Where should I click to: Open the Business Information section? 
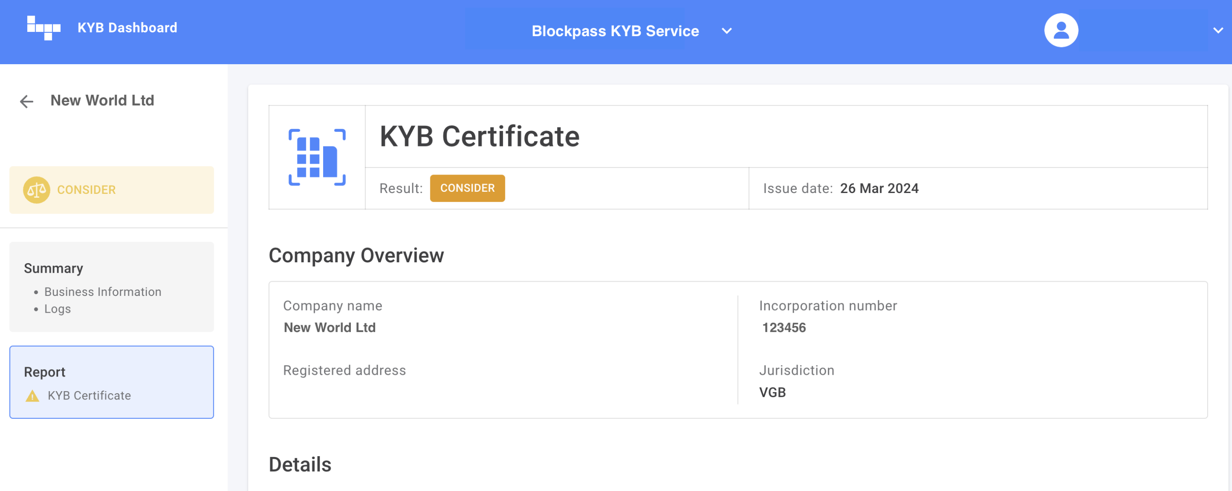103,291
